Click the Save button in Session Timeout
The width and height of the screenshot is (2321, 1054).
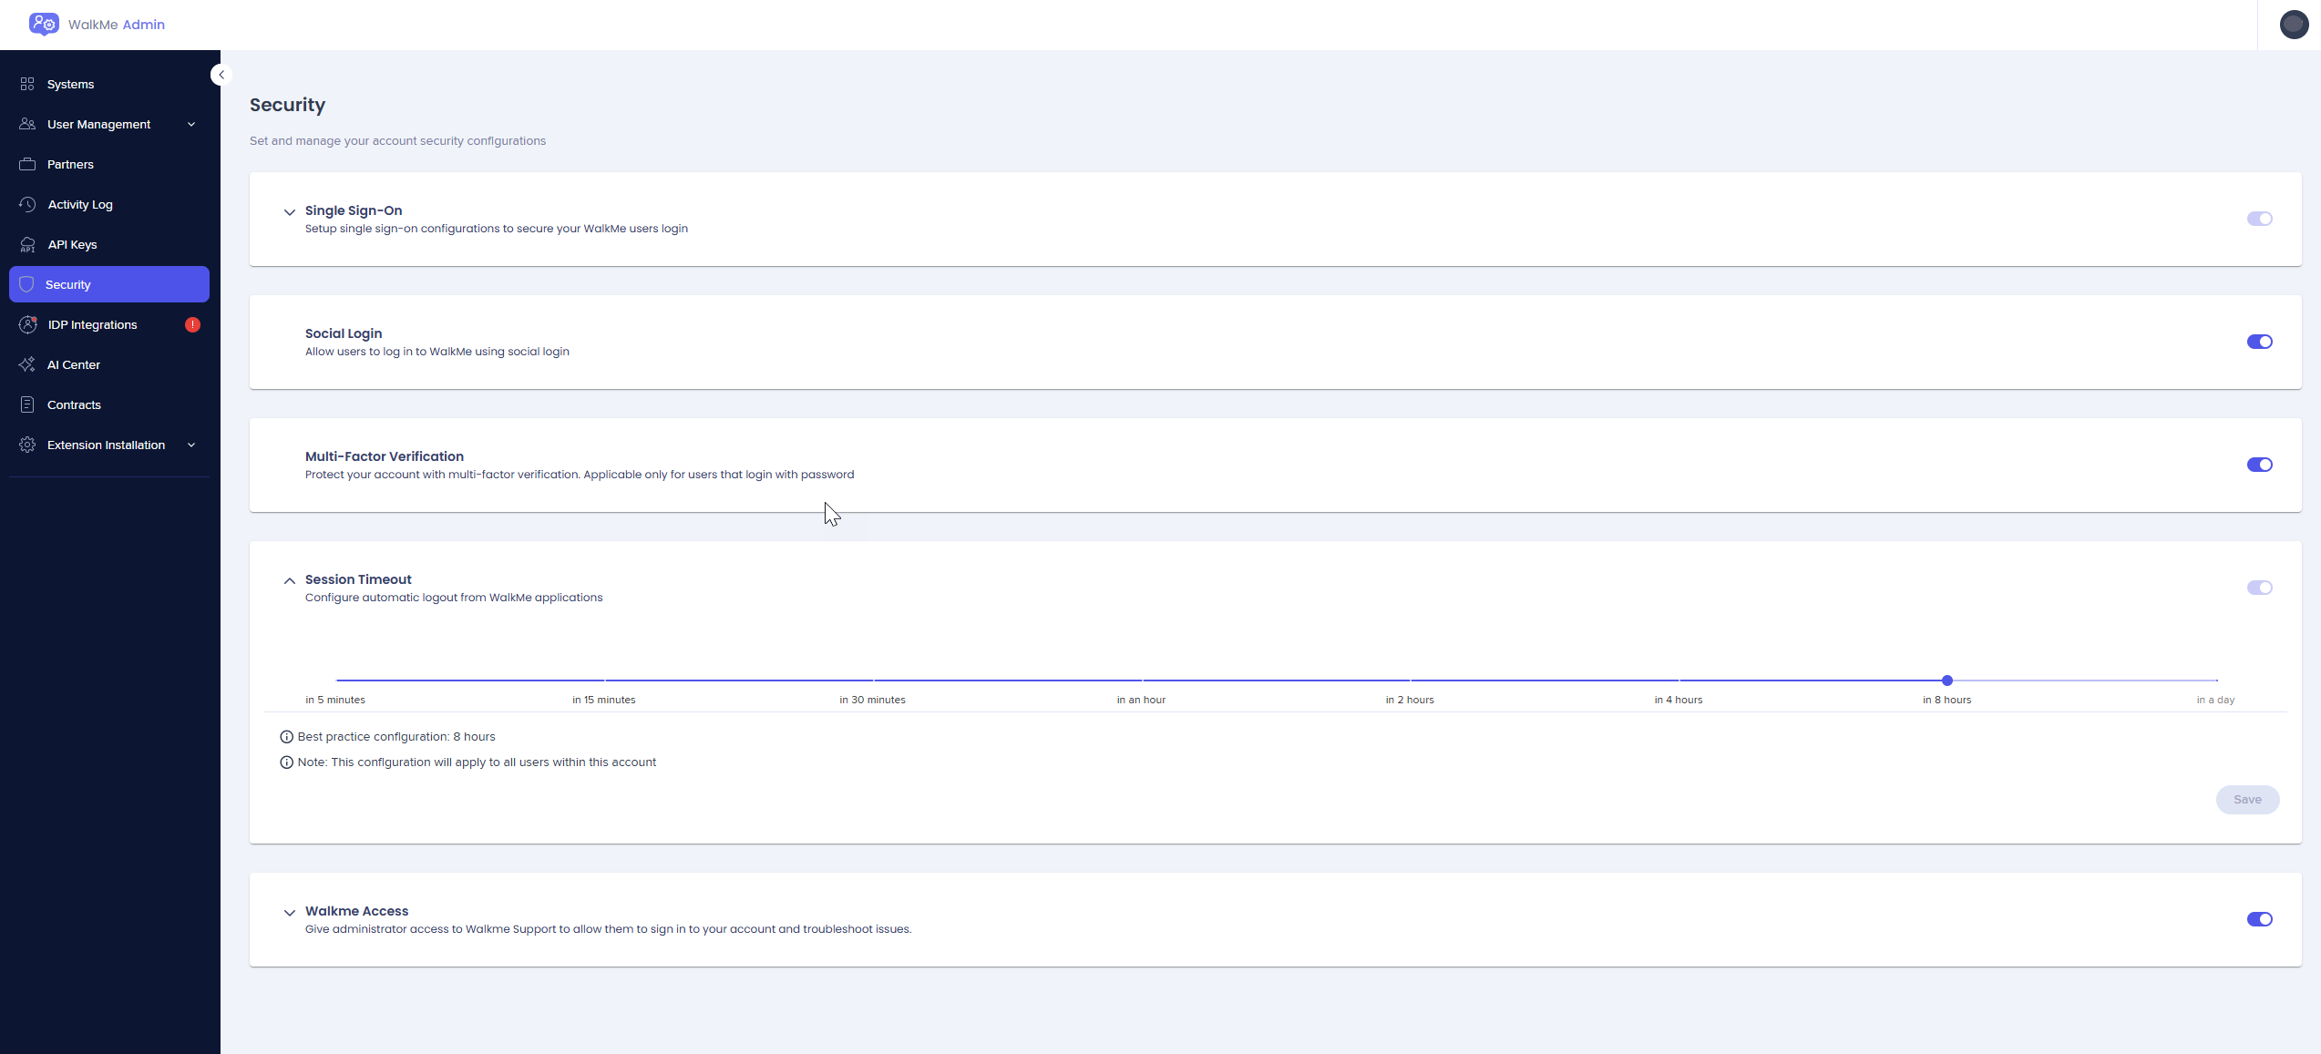click(x=2246, y=799)
